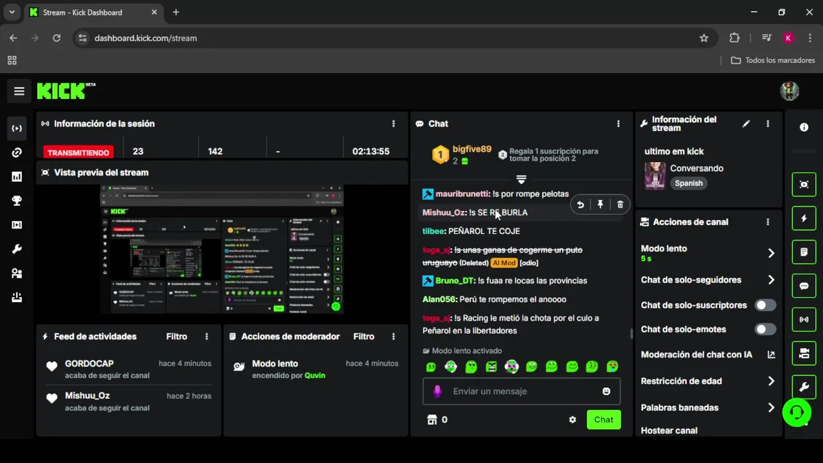Click the camera swap quick-action button
This screenshot has height=463, width=823.
pyautogui.click(x=804, y=353)
